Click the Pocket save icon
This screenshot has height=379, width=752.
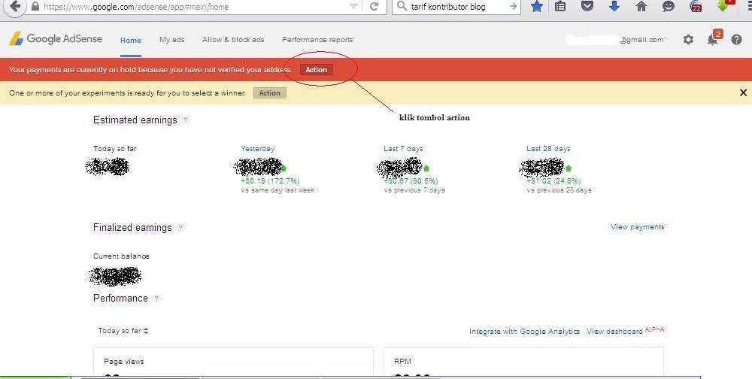pyautogui.click(x=587, y=6)
